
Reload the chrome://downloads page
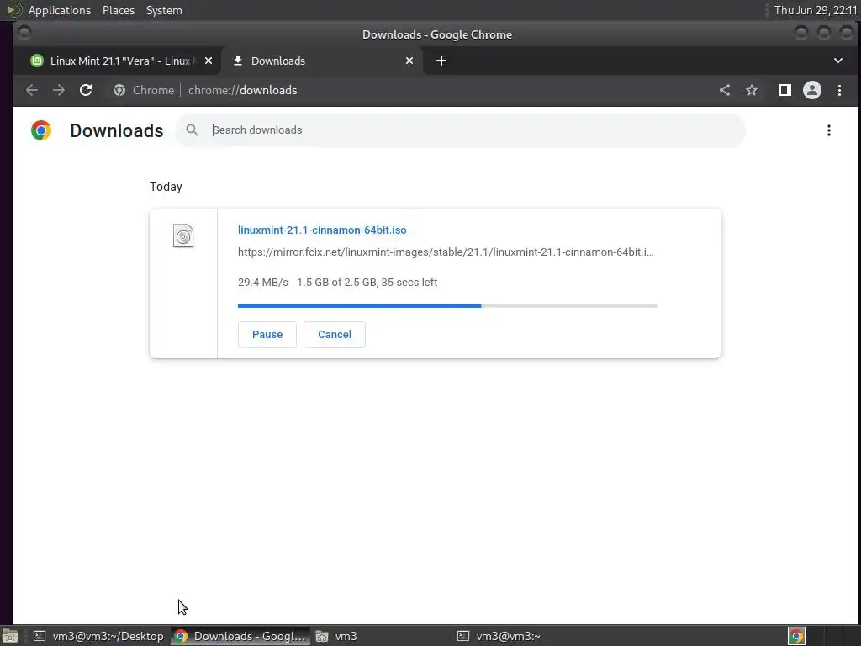pos(86,90)
